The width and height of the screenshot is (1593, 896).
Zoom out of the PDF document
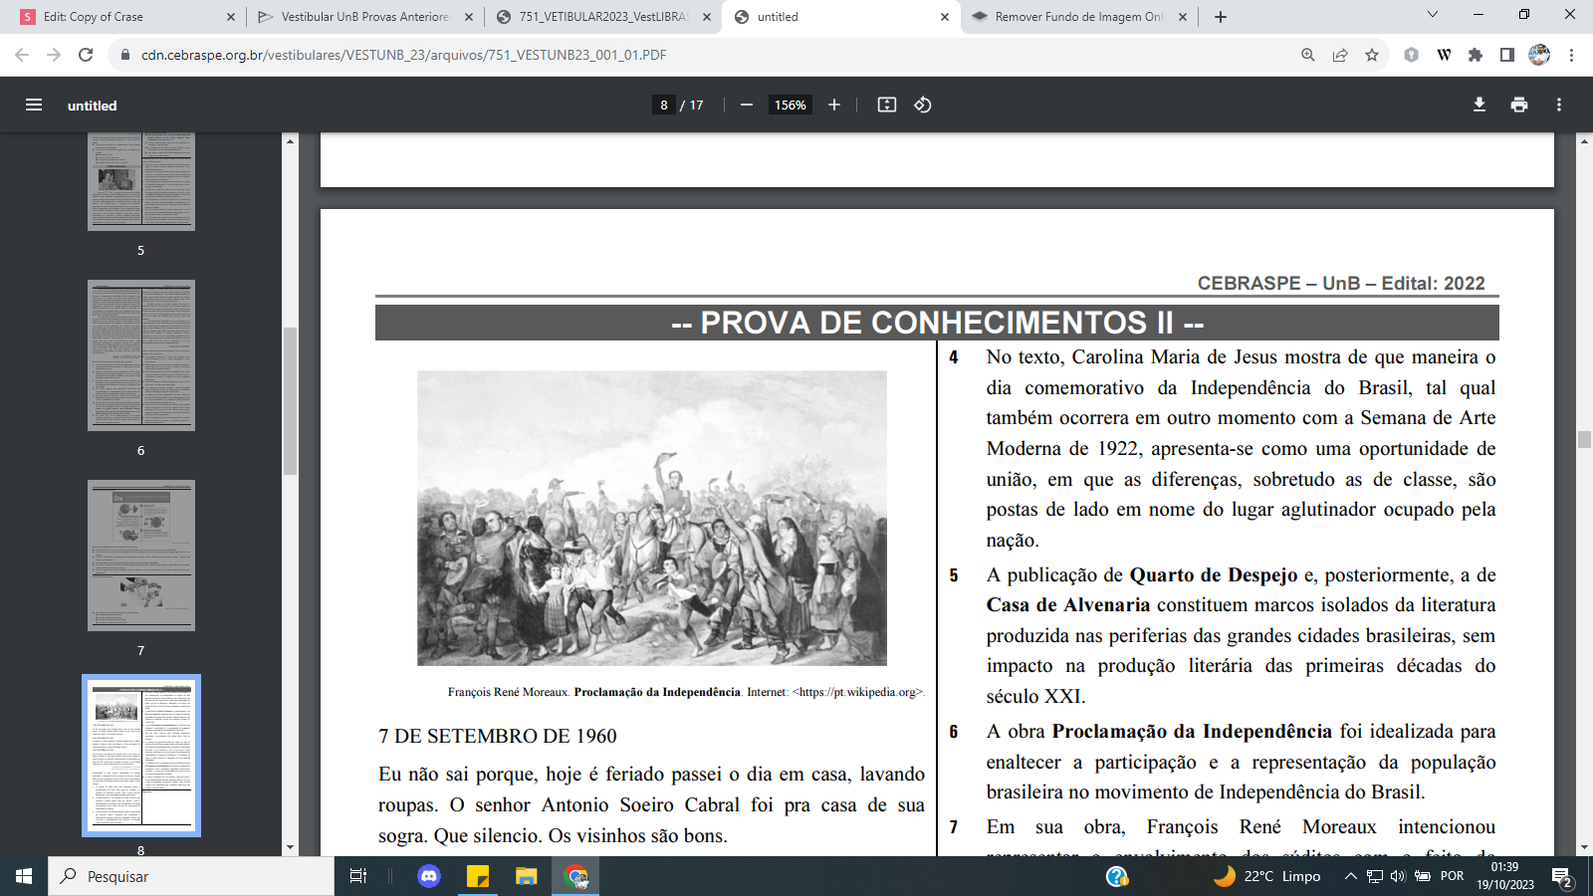click(746, 105)
